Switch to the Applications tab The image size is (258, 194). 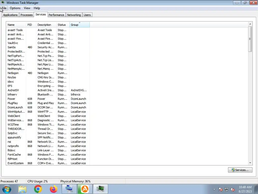tap(10, 15)
